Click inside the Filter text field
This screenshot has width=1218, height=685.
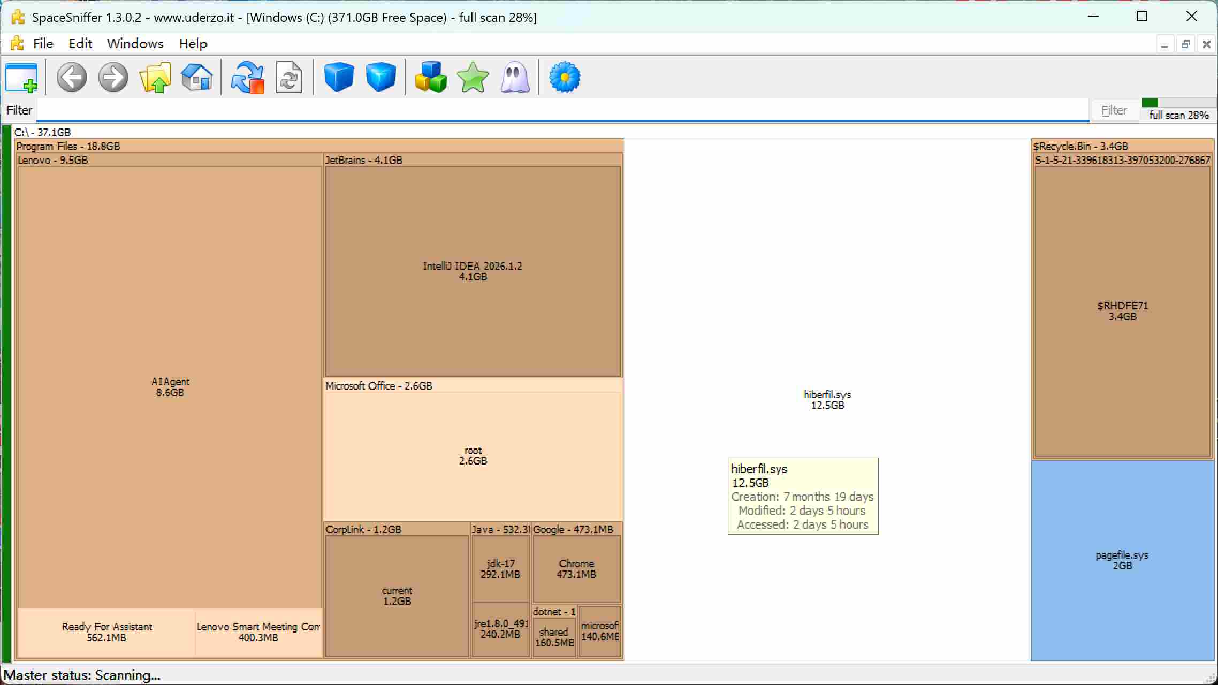pos(563,110)
